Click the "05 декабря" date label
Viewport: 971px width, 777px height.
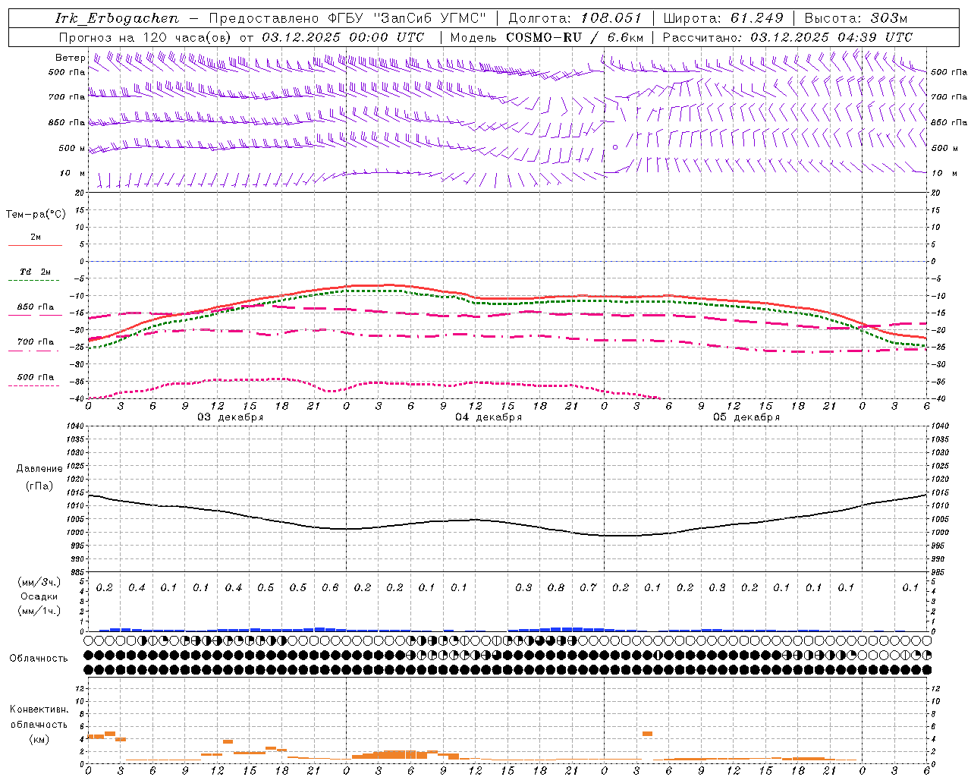[x=746, y=417]
